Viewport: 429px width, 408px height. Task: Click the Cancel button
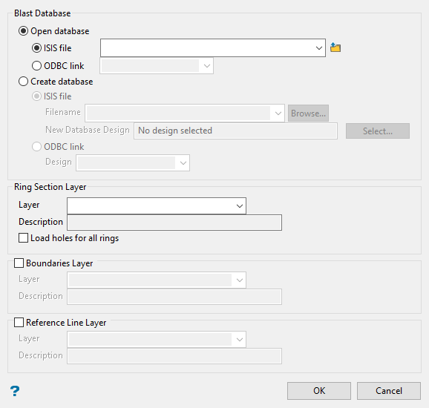pyautogui.click(x=389, y=391)
